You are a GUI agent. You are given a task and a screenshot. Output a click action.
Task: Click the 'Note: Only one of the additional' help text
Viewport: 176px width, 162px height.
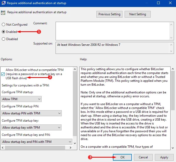124,94
